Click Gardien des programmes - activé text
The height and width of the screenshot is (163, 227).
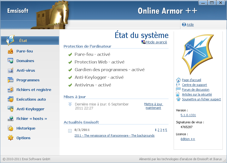(110, 70)
